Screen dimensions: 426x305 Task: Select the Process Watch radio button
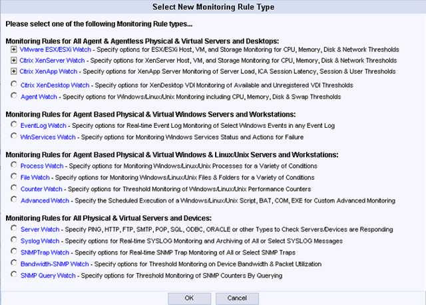14,164
